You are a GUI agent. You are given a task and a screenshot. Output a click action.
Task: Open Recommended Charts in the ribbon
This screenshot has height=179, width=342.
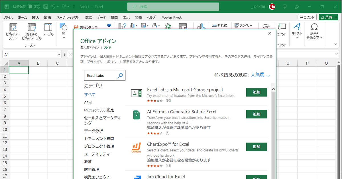click(122, 26)
